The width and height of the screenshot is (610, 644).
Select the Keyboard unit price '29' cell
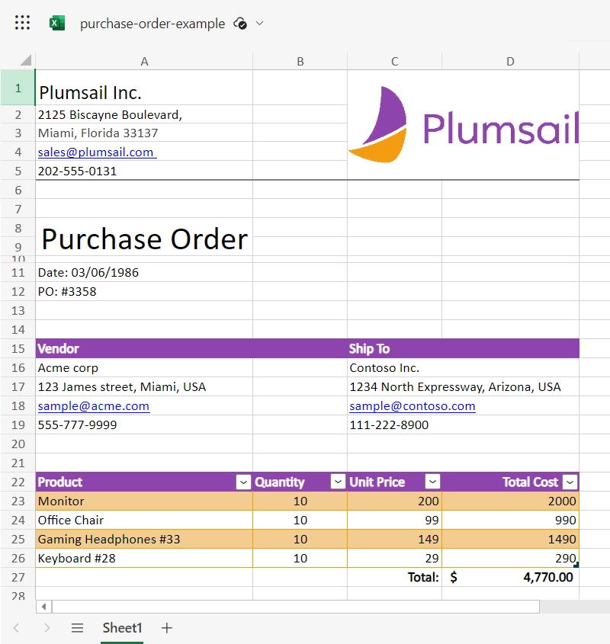(395, 558)
